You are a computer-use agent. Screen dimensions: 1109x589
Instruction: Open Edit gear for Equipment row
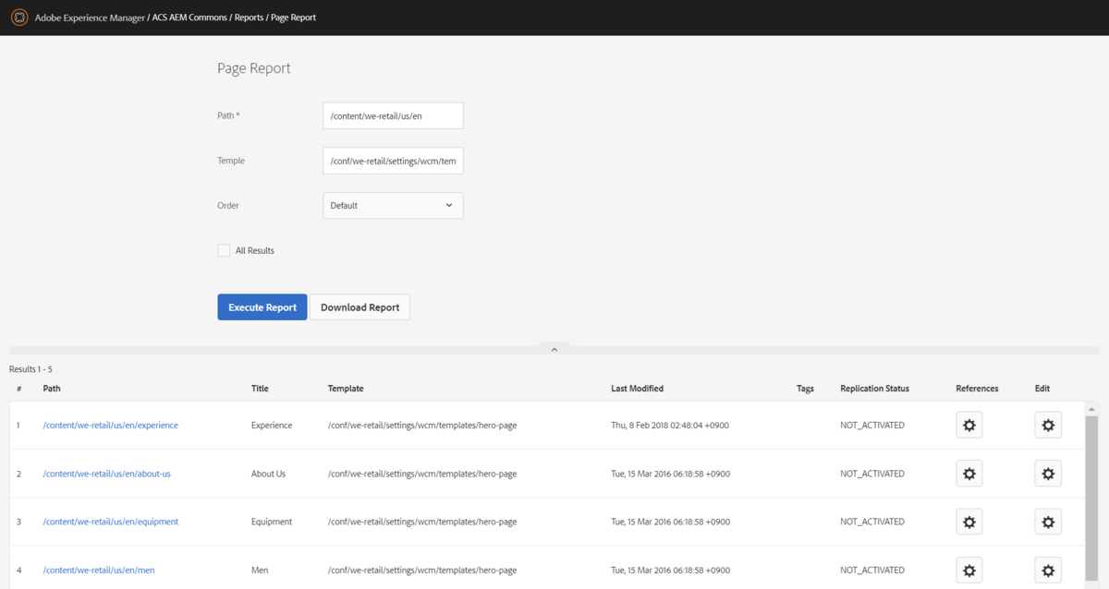coord(1048,522)
